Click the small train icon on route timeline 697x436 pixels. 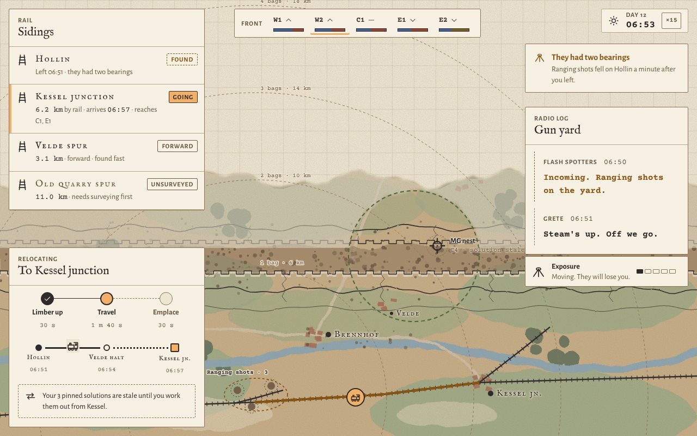(72, 346)
